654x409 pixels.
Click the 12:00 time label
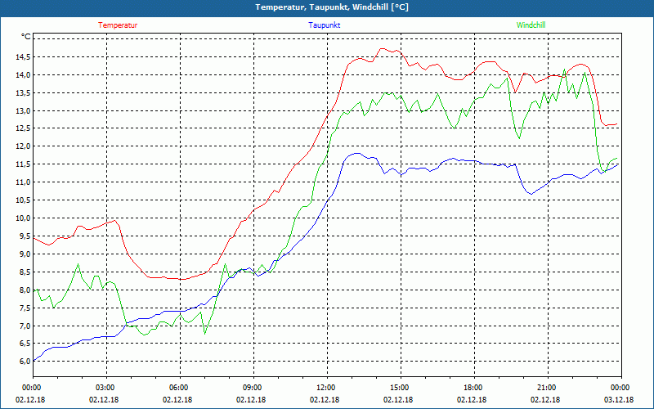327,388
